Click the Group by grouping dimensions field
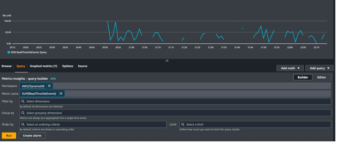Image resolution: width=337 pixels, height=142 pixels. click(x=175, y=113)
